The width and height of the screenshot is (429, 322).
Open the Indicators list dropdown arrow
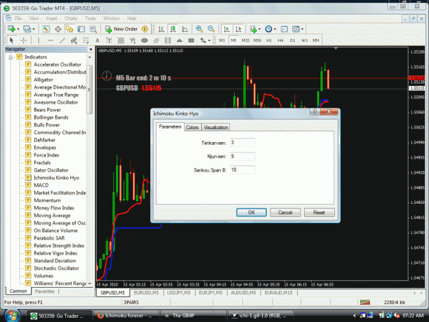[x=259, y=29]
